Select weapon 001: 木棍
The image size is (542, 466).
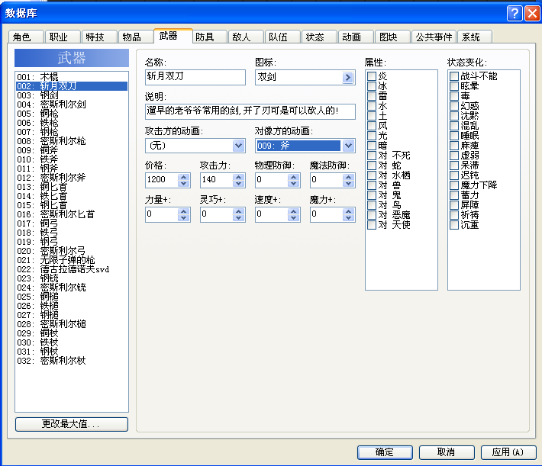72,77
